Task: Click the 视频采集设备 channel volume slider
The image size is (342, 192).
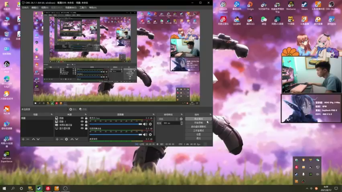Action: tap(115, 134)
